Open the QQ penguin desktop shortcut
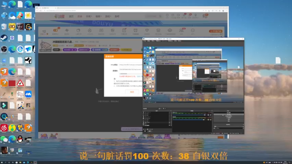Screen dimensions: 292x164 20,139
